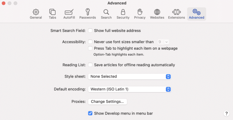The width and height of the screenshot is (233, 120).
Task: Check Save articles for offline reading automatically
Action: pos(90,65)
